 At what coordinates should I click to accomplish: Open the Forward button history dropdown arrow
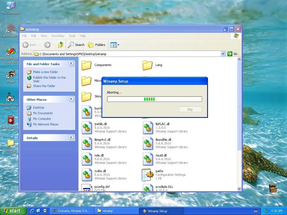54,45
